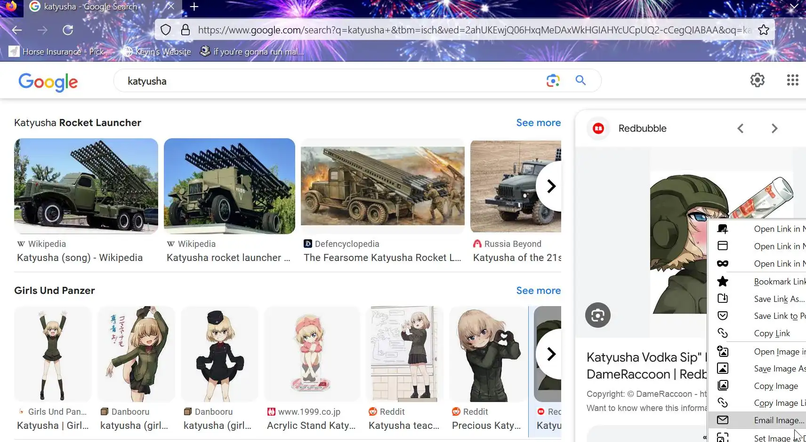Open the Kevin's Website bookmark

(157, 52)
